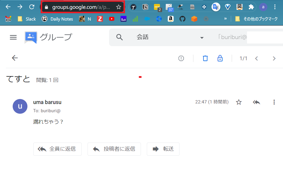The width and height of the screenshot is (283, 171).
Task: Open the red Z bookmark
Action: 100,19
